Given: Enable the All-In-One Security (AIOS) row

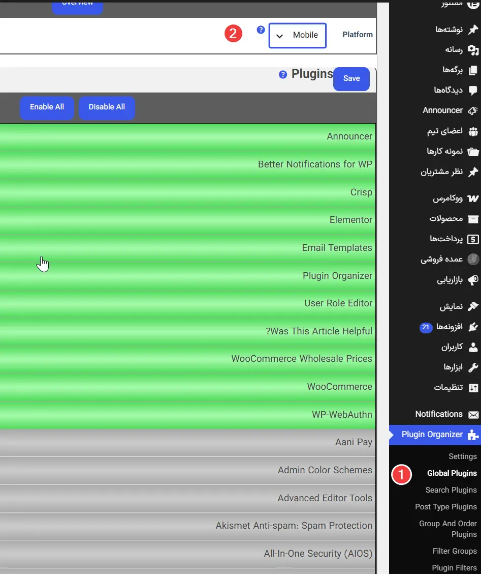Looking at the screenshot, I should click(187, 554).
